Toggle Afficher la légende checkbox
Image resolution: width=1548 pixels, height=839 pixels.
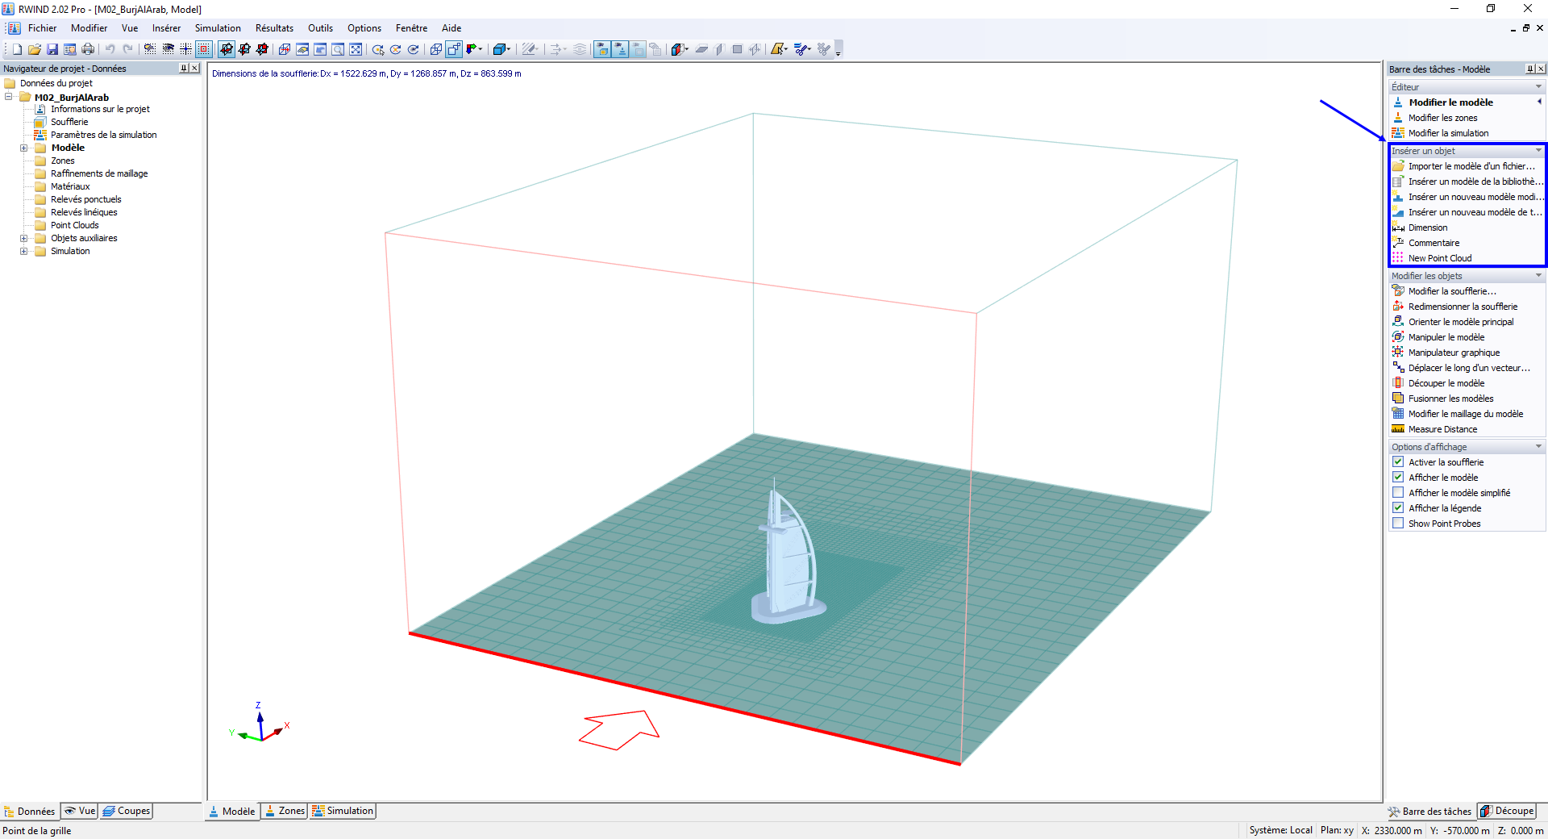tap(1398, 508)
